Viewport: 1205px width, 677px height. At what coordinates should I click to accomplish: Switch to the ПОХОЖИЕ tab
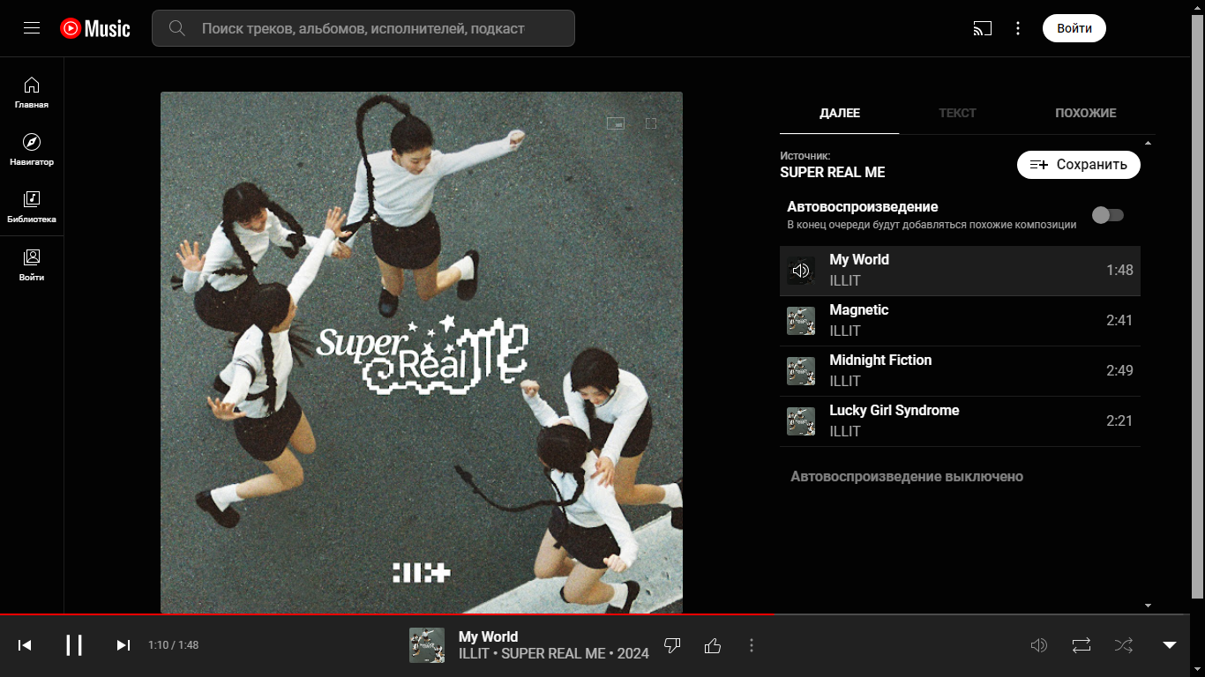pyautogui.click(x=1085, y=113)
